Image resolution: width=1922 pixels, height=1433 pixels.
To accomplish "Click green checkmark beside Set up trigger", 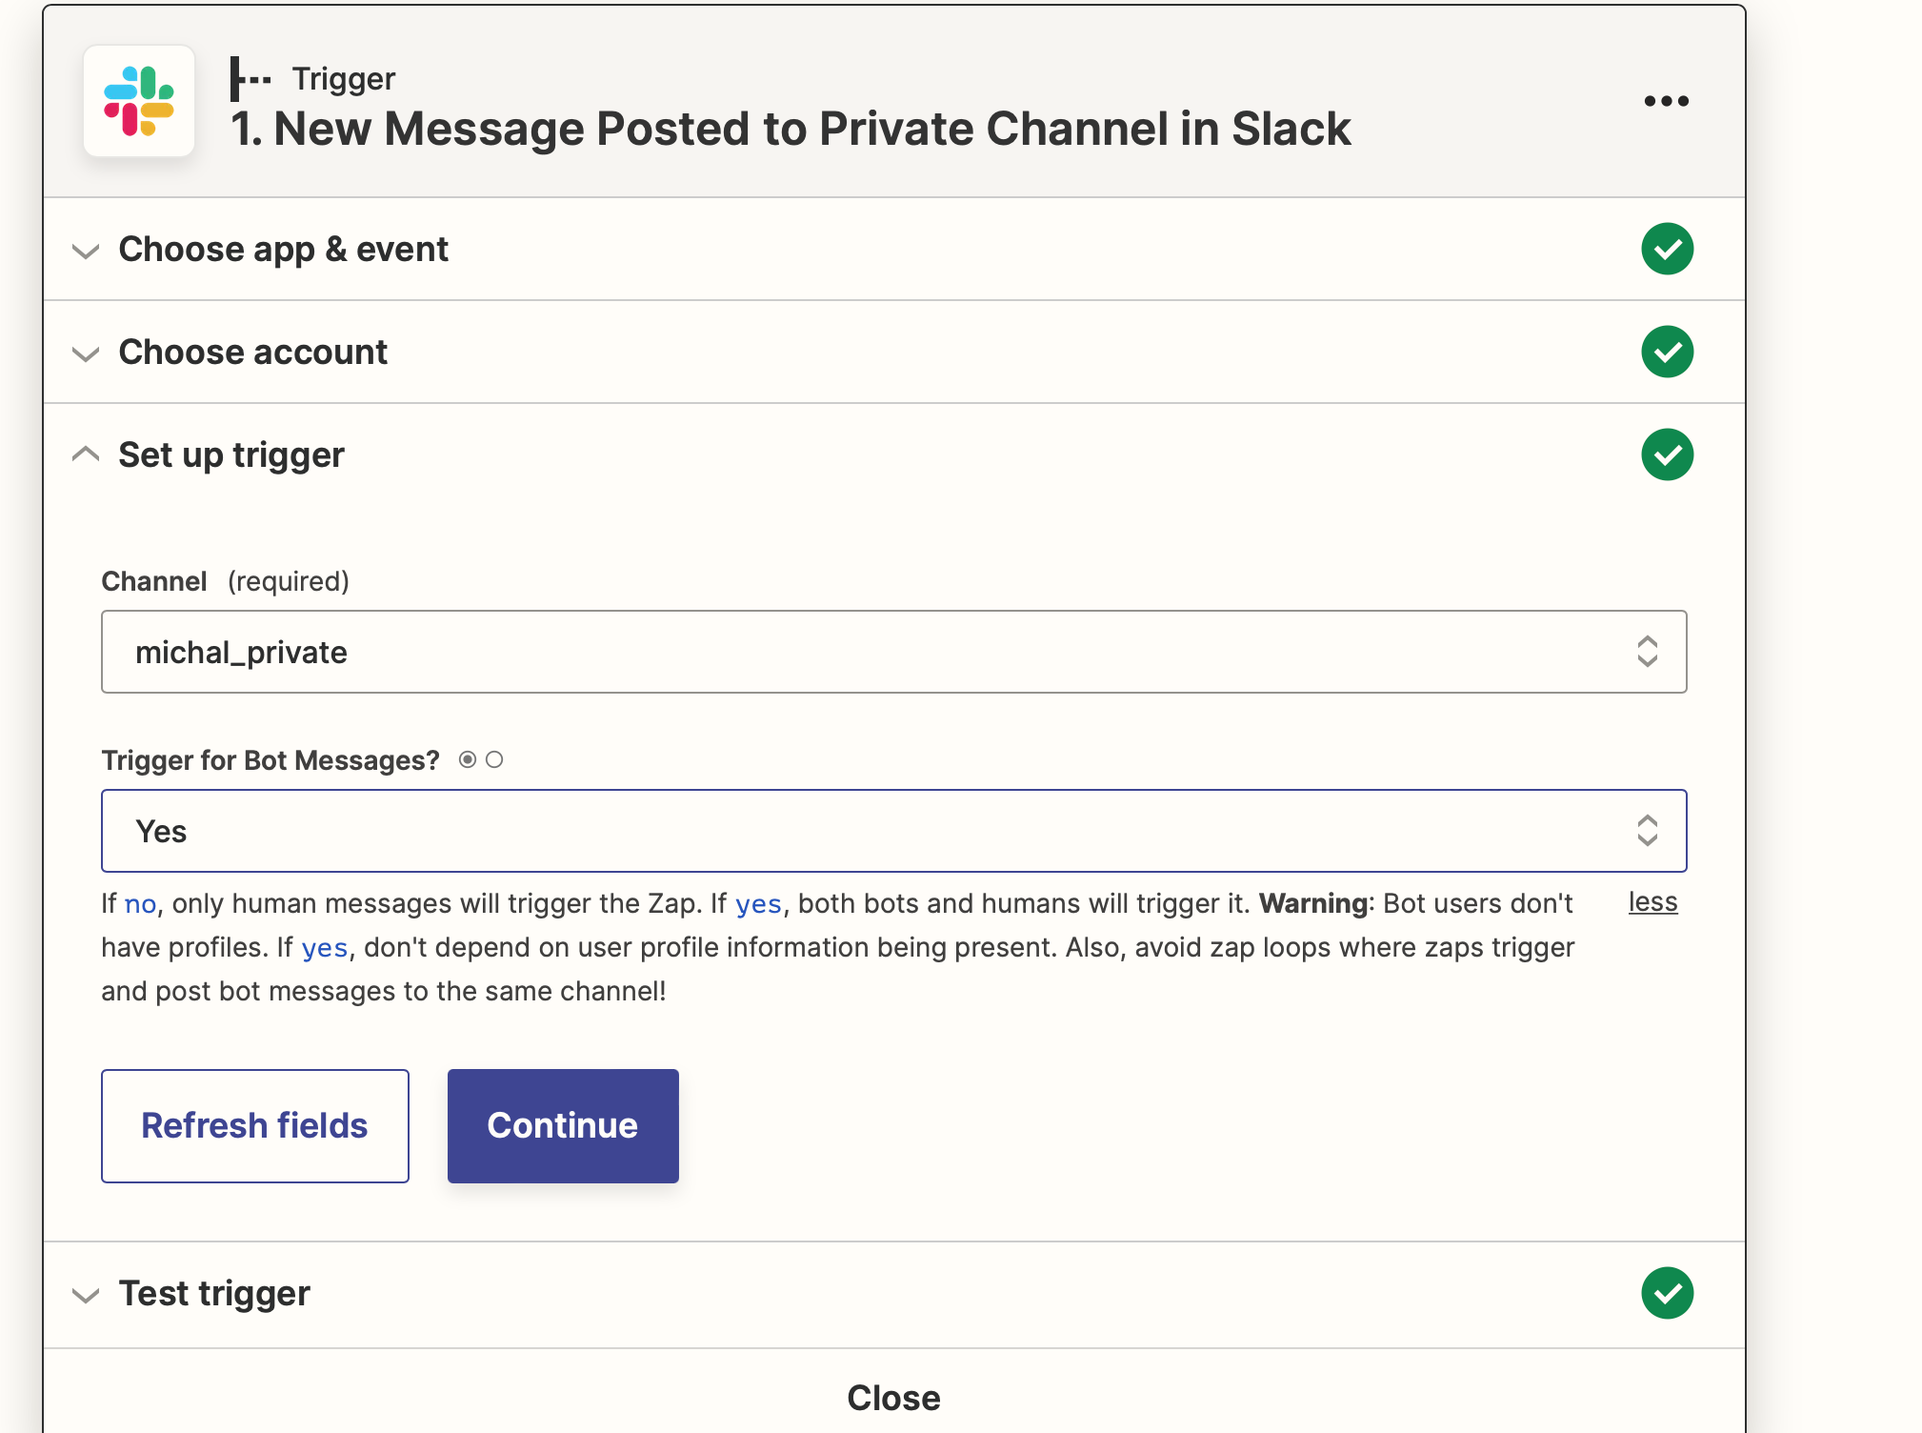I will (x=1667, y=454).
